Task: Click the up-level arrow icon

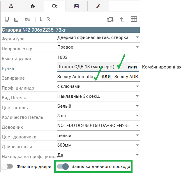Action: (122, 19)
